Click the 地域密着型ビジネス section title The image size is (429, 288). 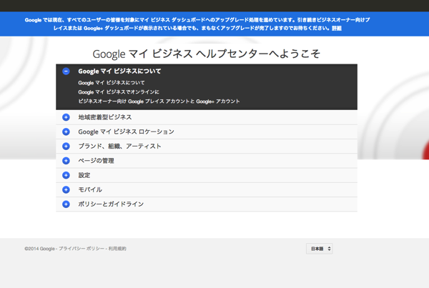pos(105,117)
